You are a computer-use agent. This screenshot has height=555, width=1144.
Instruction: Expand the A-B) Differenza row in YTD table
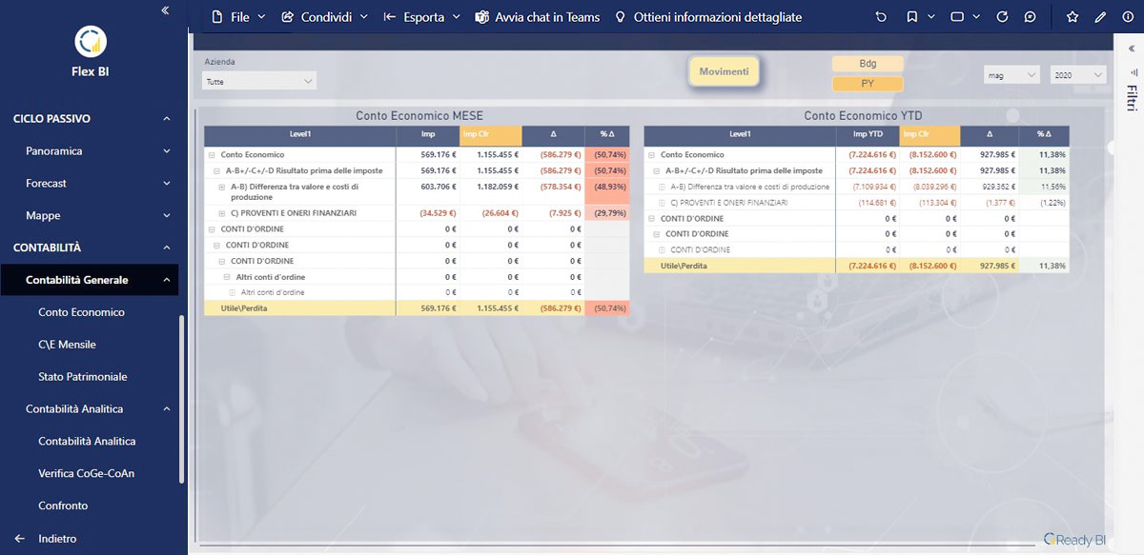pyautogui.click(x=663, y=187)
